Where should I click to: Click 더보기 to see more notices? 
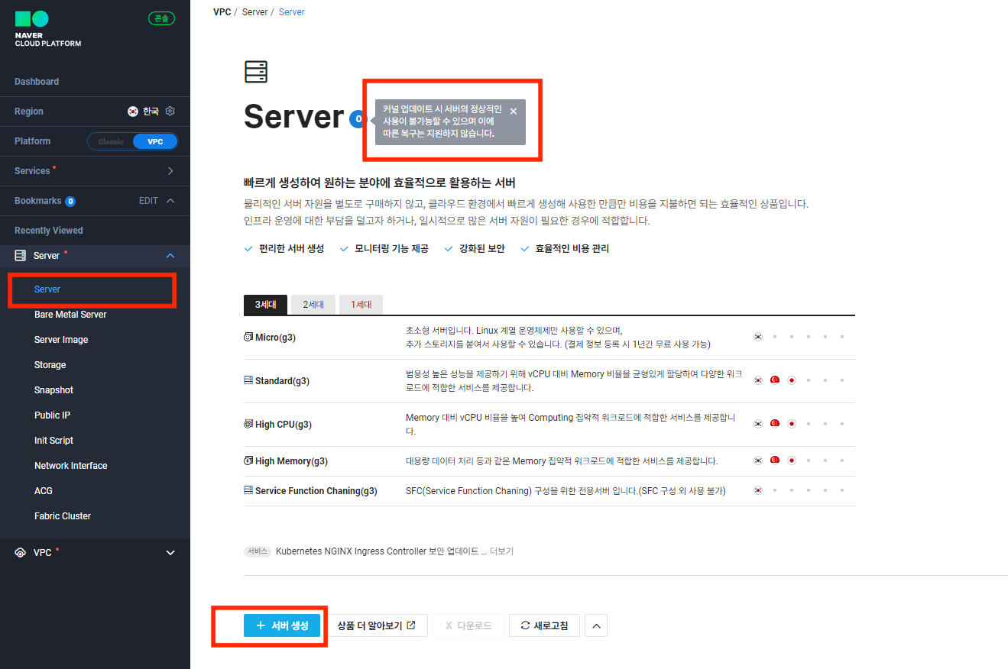point(501,551)
